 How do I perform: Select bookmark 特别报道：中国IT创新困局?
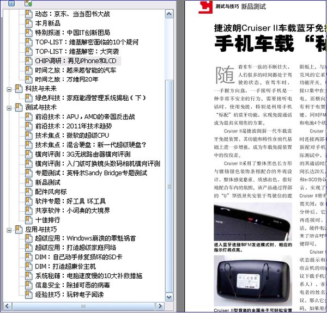click(72, 33)
